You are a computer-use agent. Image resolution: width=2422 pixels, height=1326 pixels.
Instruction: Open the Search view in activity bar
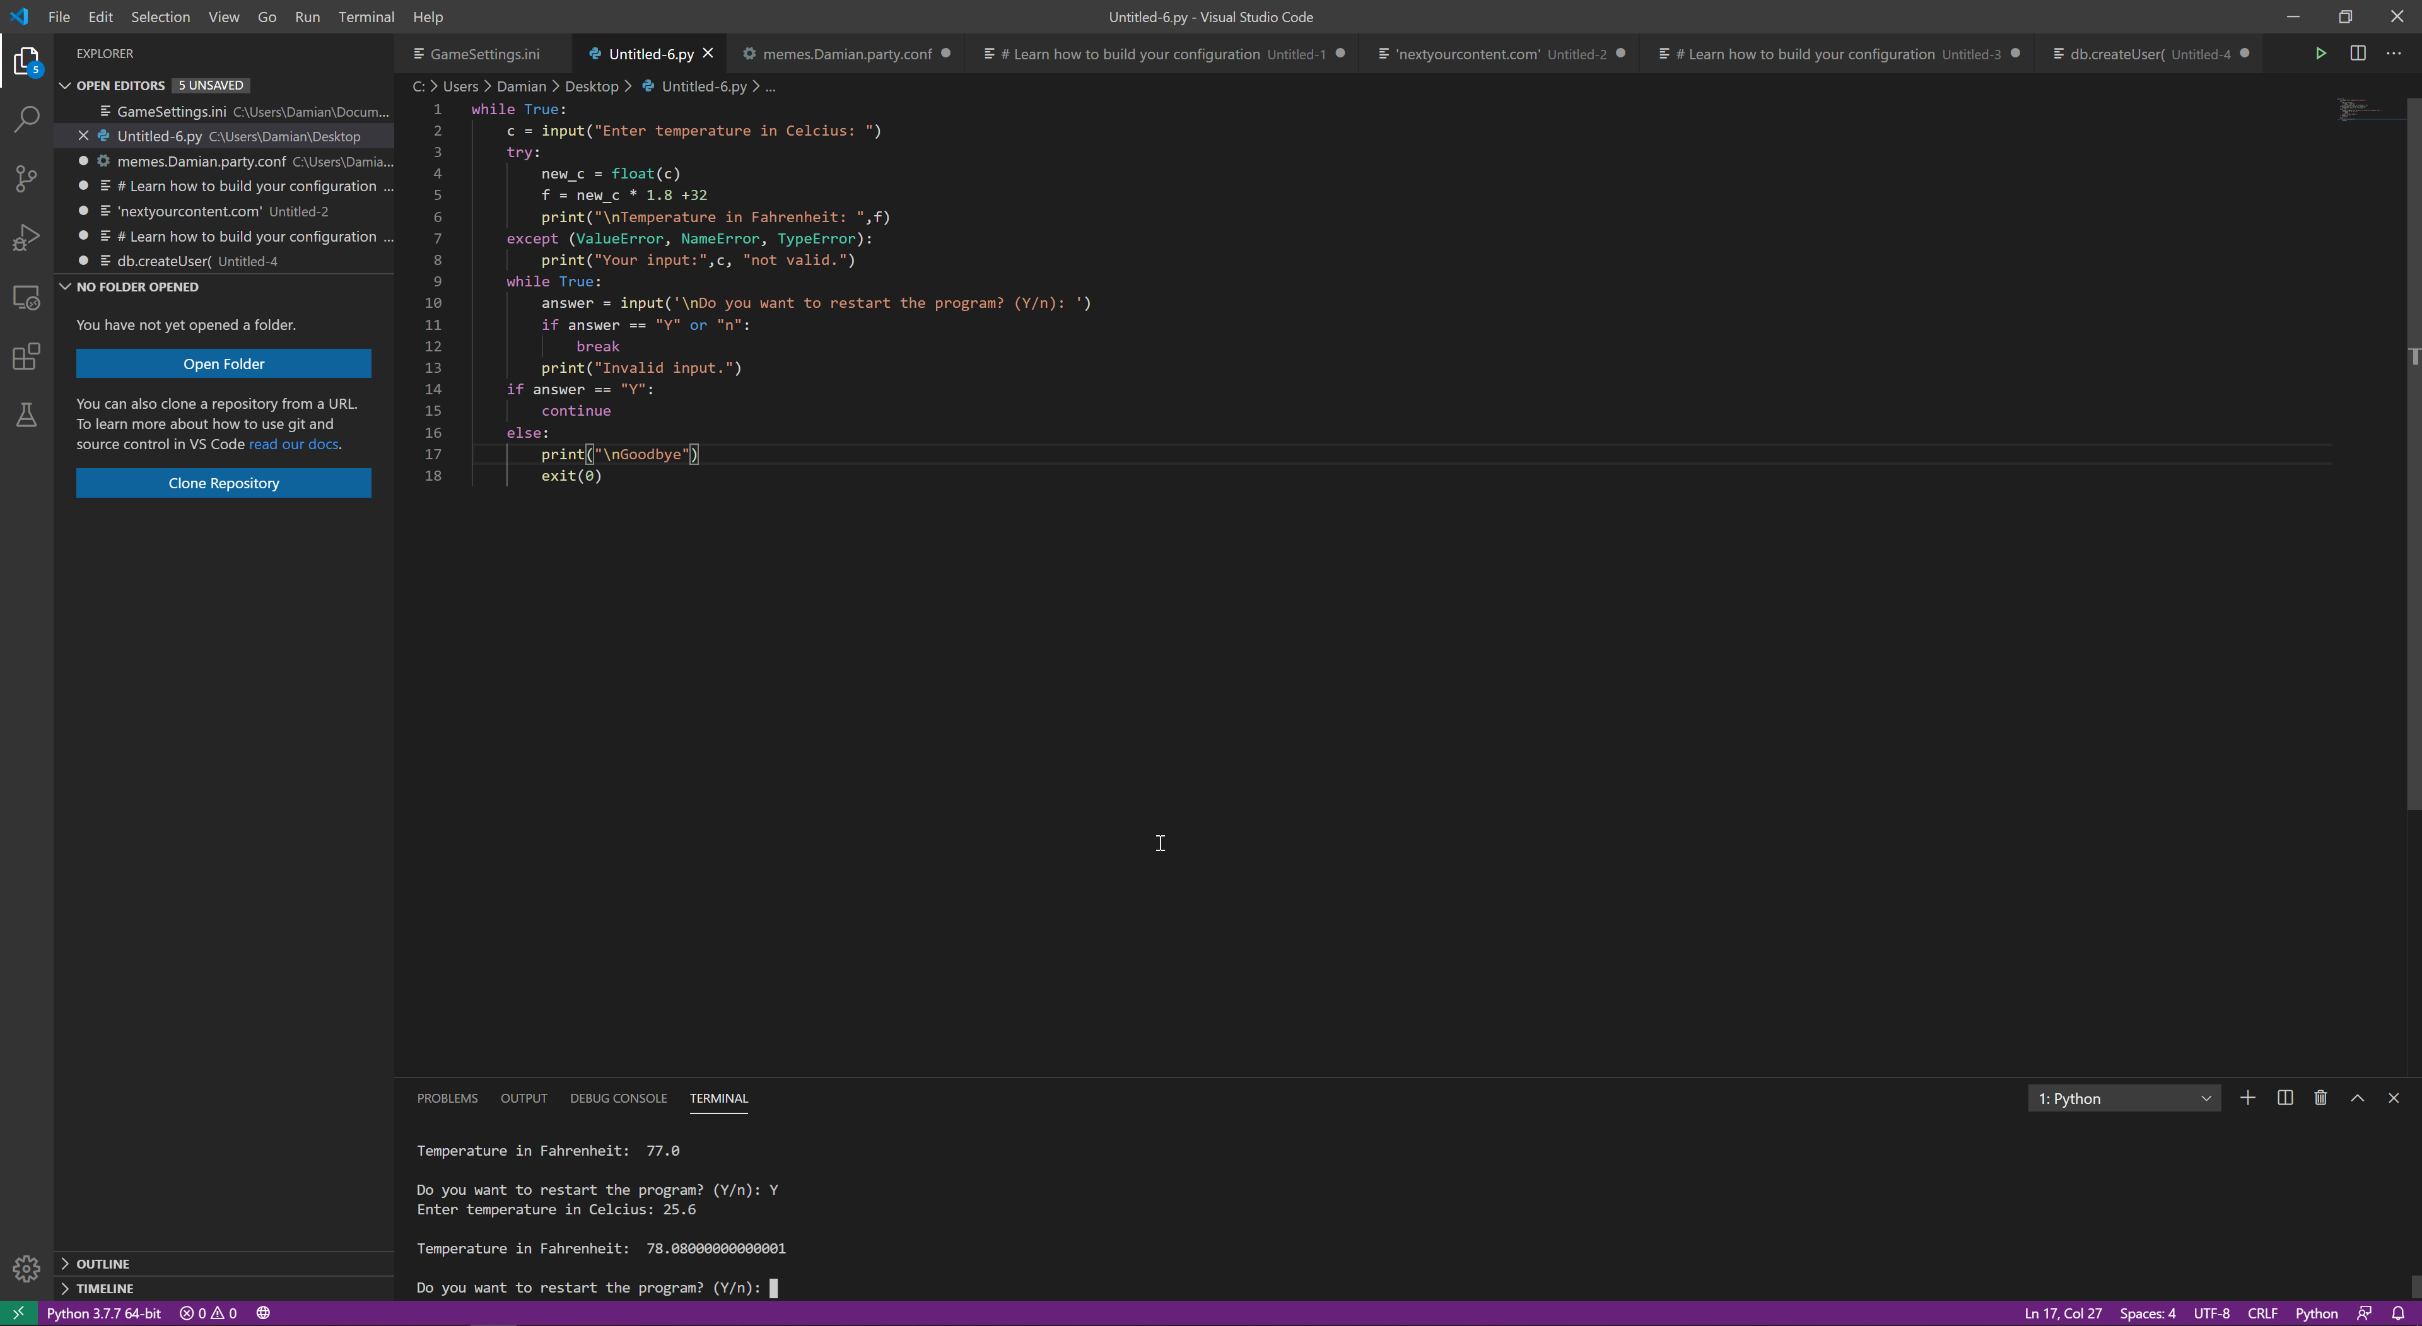pos(26,119)
